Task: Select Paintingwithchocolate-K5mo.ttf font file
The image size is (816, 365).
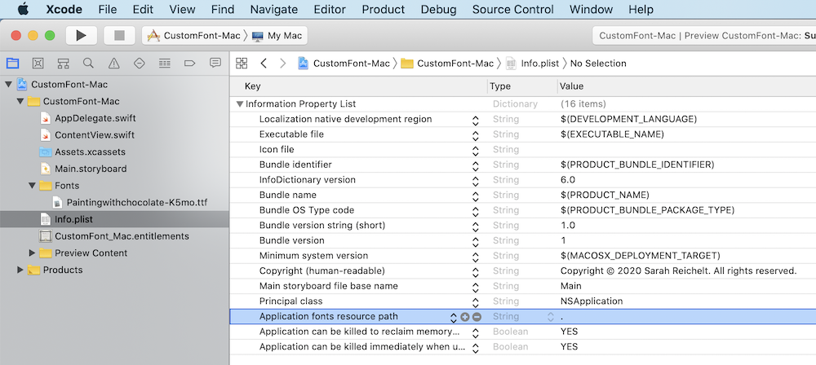Action: point(137,202)
